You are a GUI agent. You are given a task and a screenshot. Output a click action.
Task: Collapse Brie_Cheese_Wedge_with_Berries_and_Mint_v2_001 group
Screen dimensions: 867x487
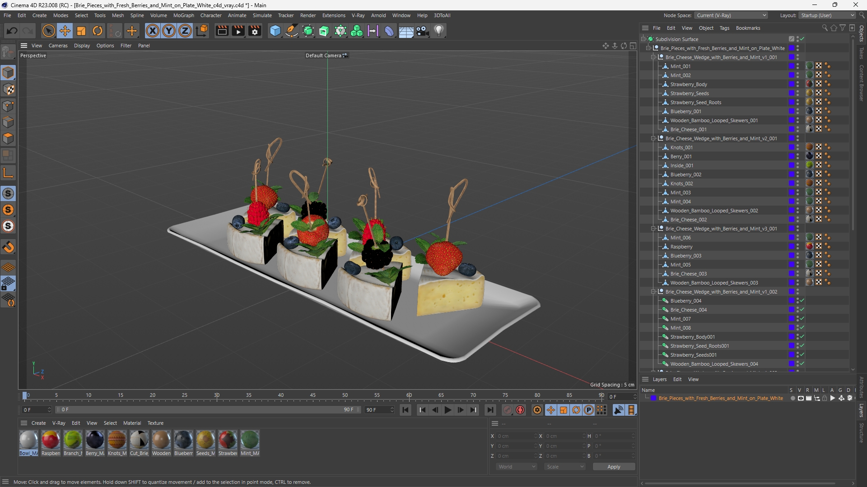point(653,138)
